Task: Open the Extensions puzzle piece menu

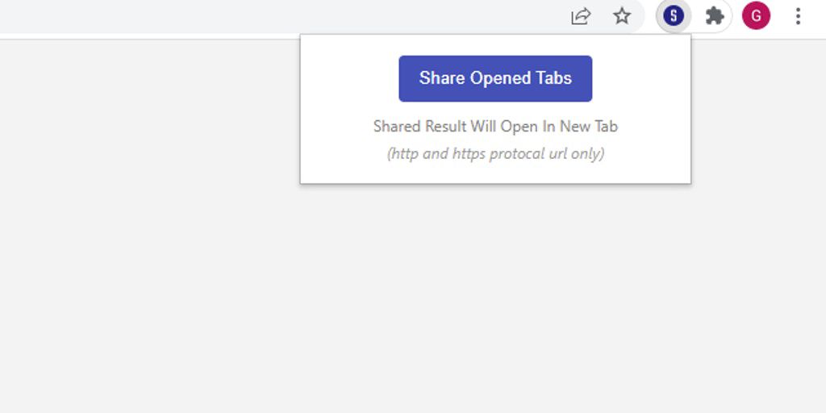Action: coord(715,16)
